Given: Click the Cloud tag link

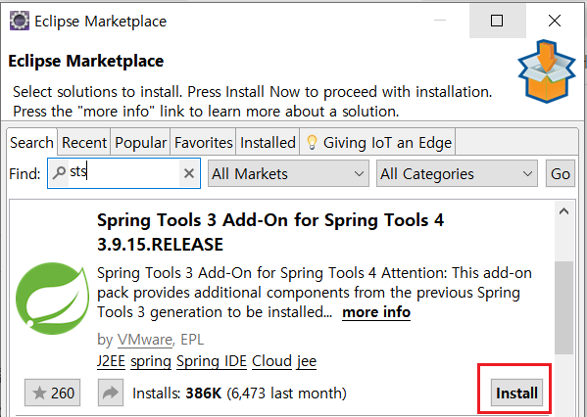Looking at the screenshot, I should pyautogui.click(x=271, y=361).
